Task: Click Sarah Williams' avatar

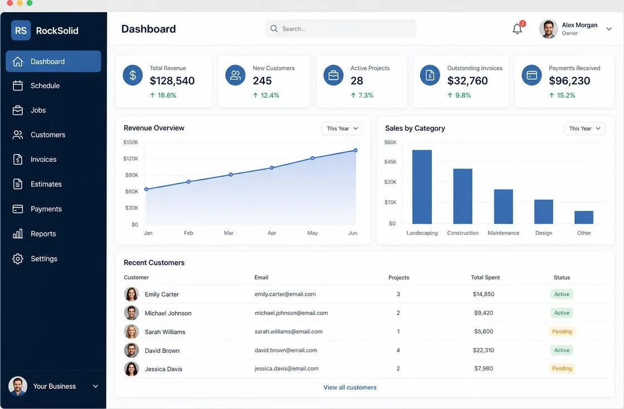Action: 131,332
